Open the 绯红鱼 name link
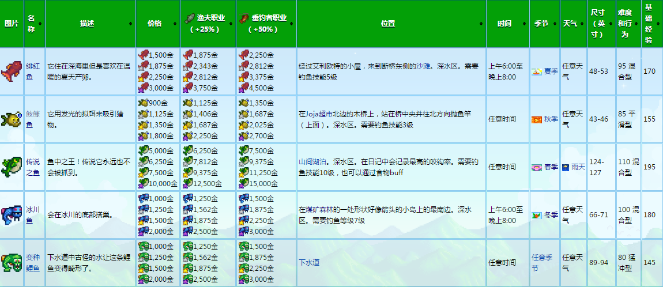The height and width of the screenshot is (287, 663). tap(32, 71)
